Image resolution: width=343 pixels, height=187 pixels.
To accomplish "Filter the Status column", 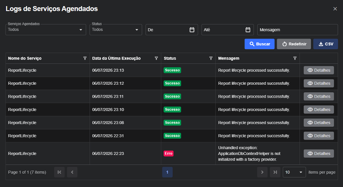I will (211, 58).
